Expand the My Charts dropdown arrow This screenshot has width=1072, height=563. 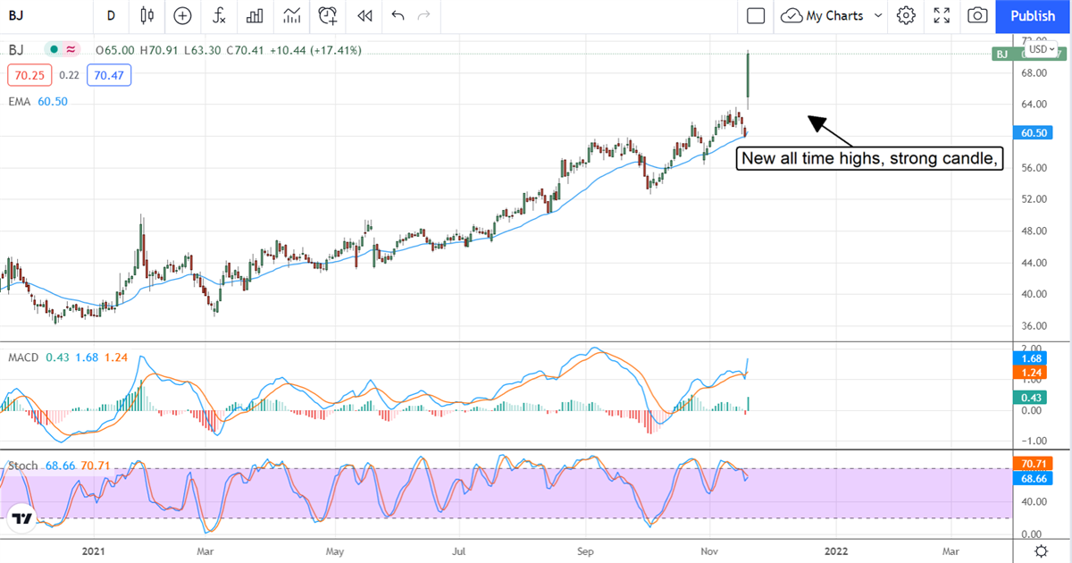pos(877,15)
